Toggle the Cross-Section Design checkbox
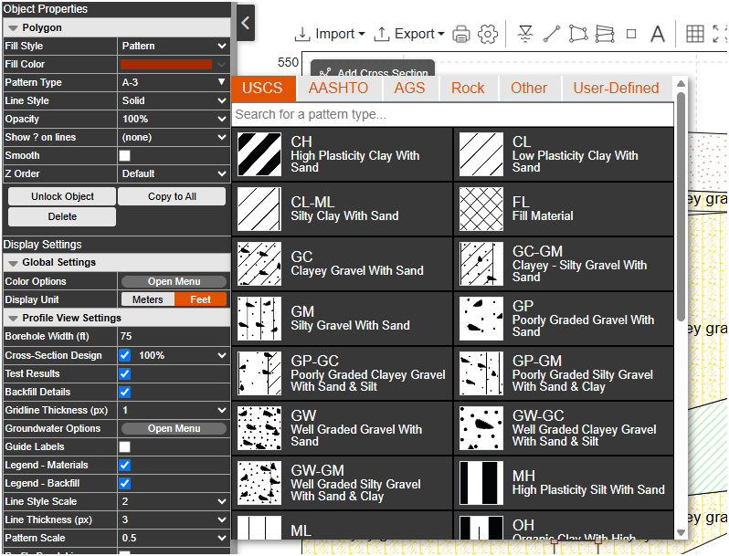 coord(124,355)
